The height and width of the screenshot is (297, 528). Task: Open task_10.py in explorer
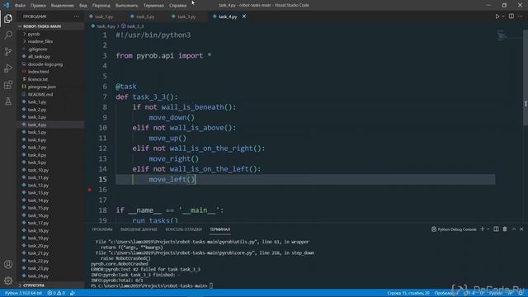[x=38, y=170]
